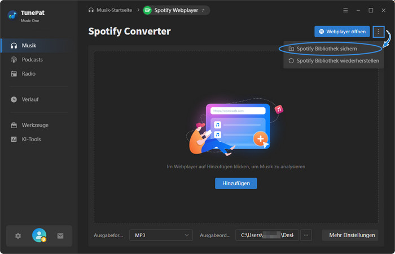Click the center illustration graphic
Image resolution: width=395 pixels, height=254 pixels.
click(235, 127)
